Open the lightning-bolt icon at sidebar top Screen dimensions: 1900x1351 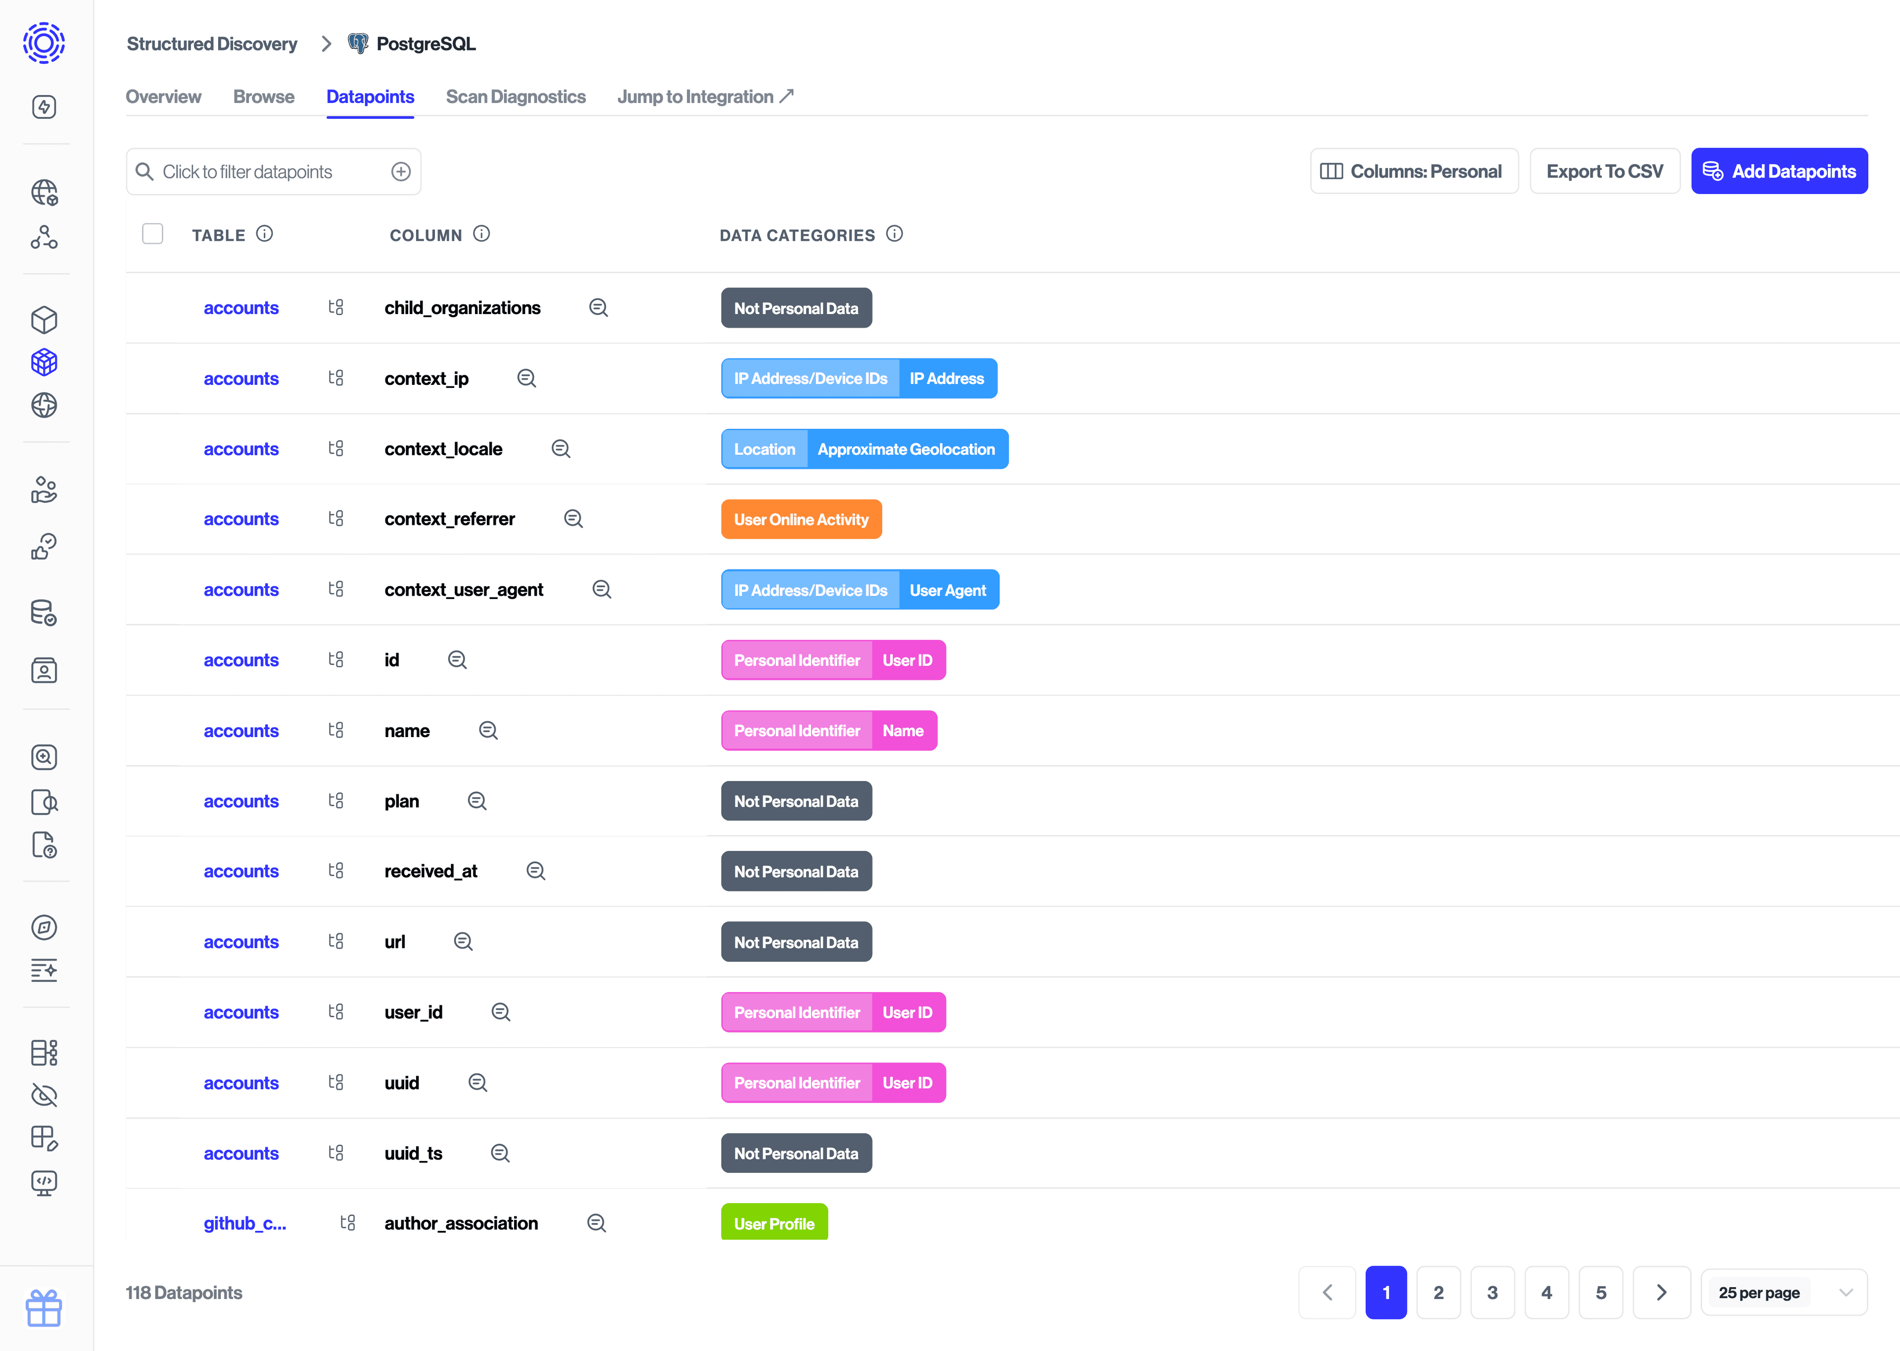tap(45, 106)
